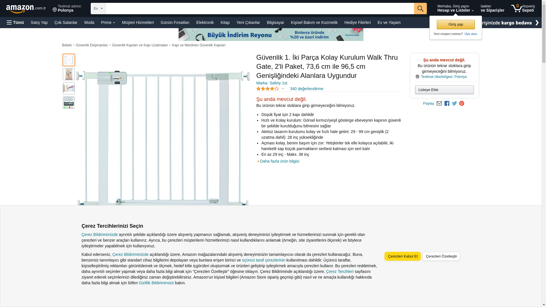The height and width of the screenshot is (307, 546).
Task: Click the Listeye Ekle button
Action: [444, 90]
